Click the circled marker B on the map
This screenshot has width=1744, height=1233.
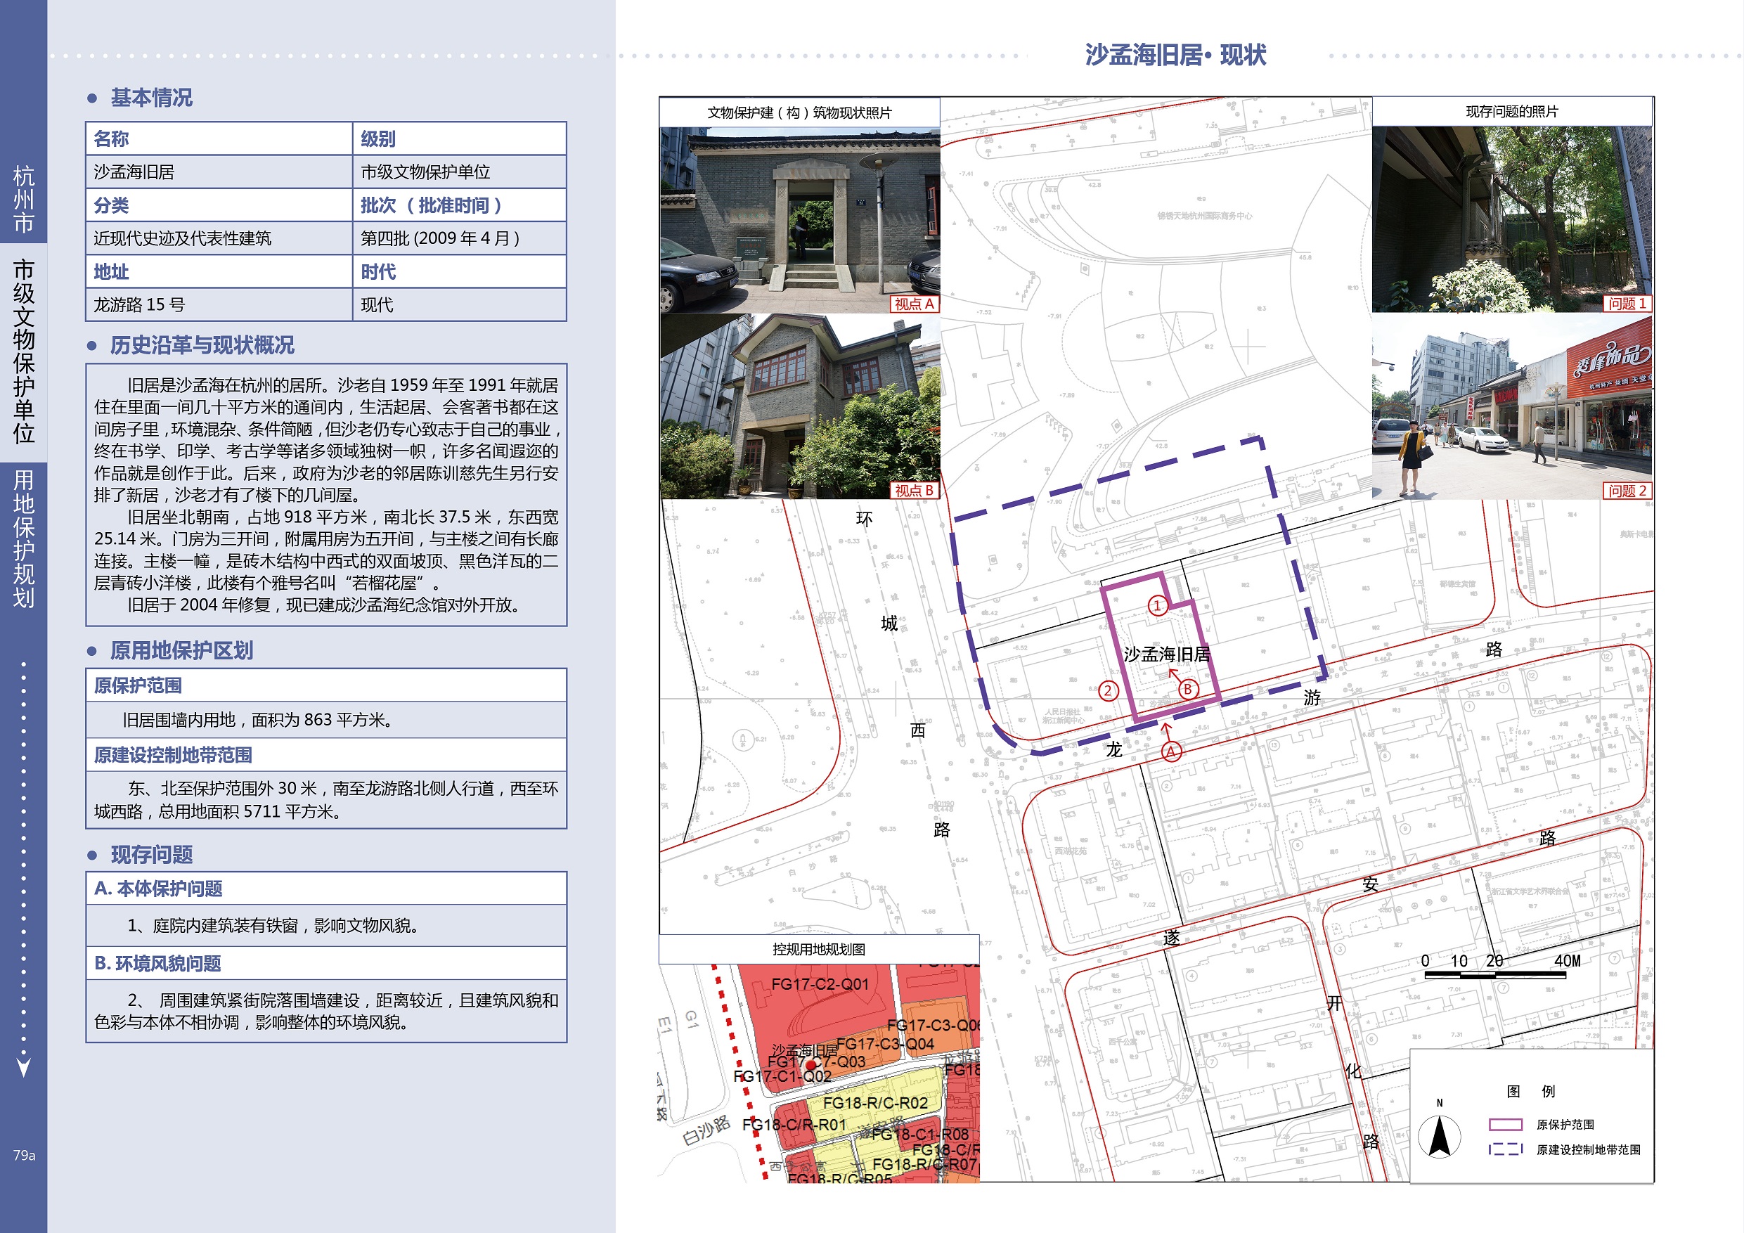coord(1188,689)
